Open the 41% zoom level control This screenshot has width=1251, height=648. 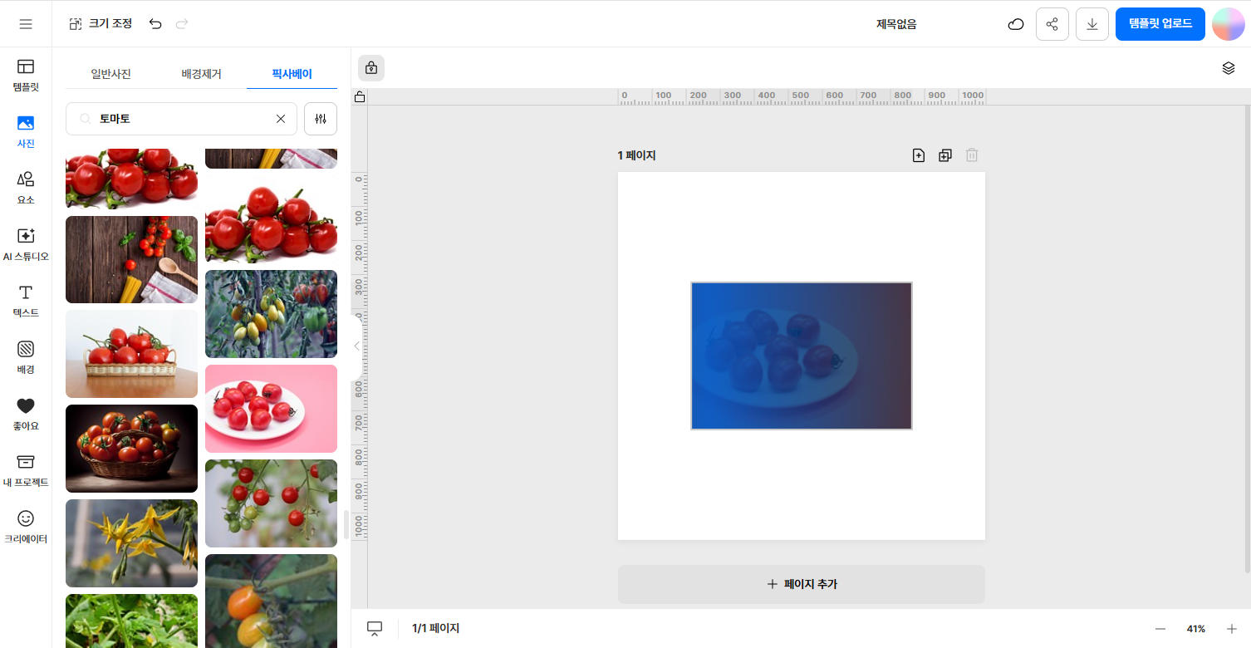pyautogui.click(x=1196, y=629)
